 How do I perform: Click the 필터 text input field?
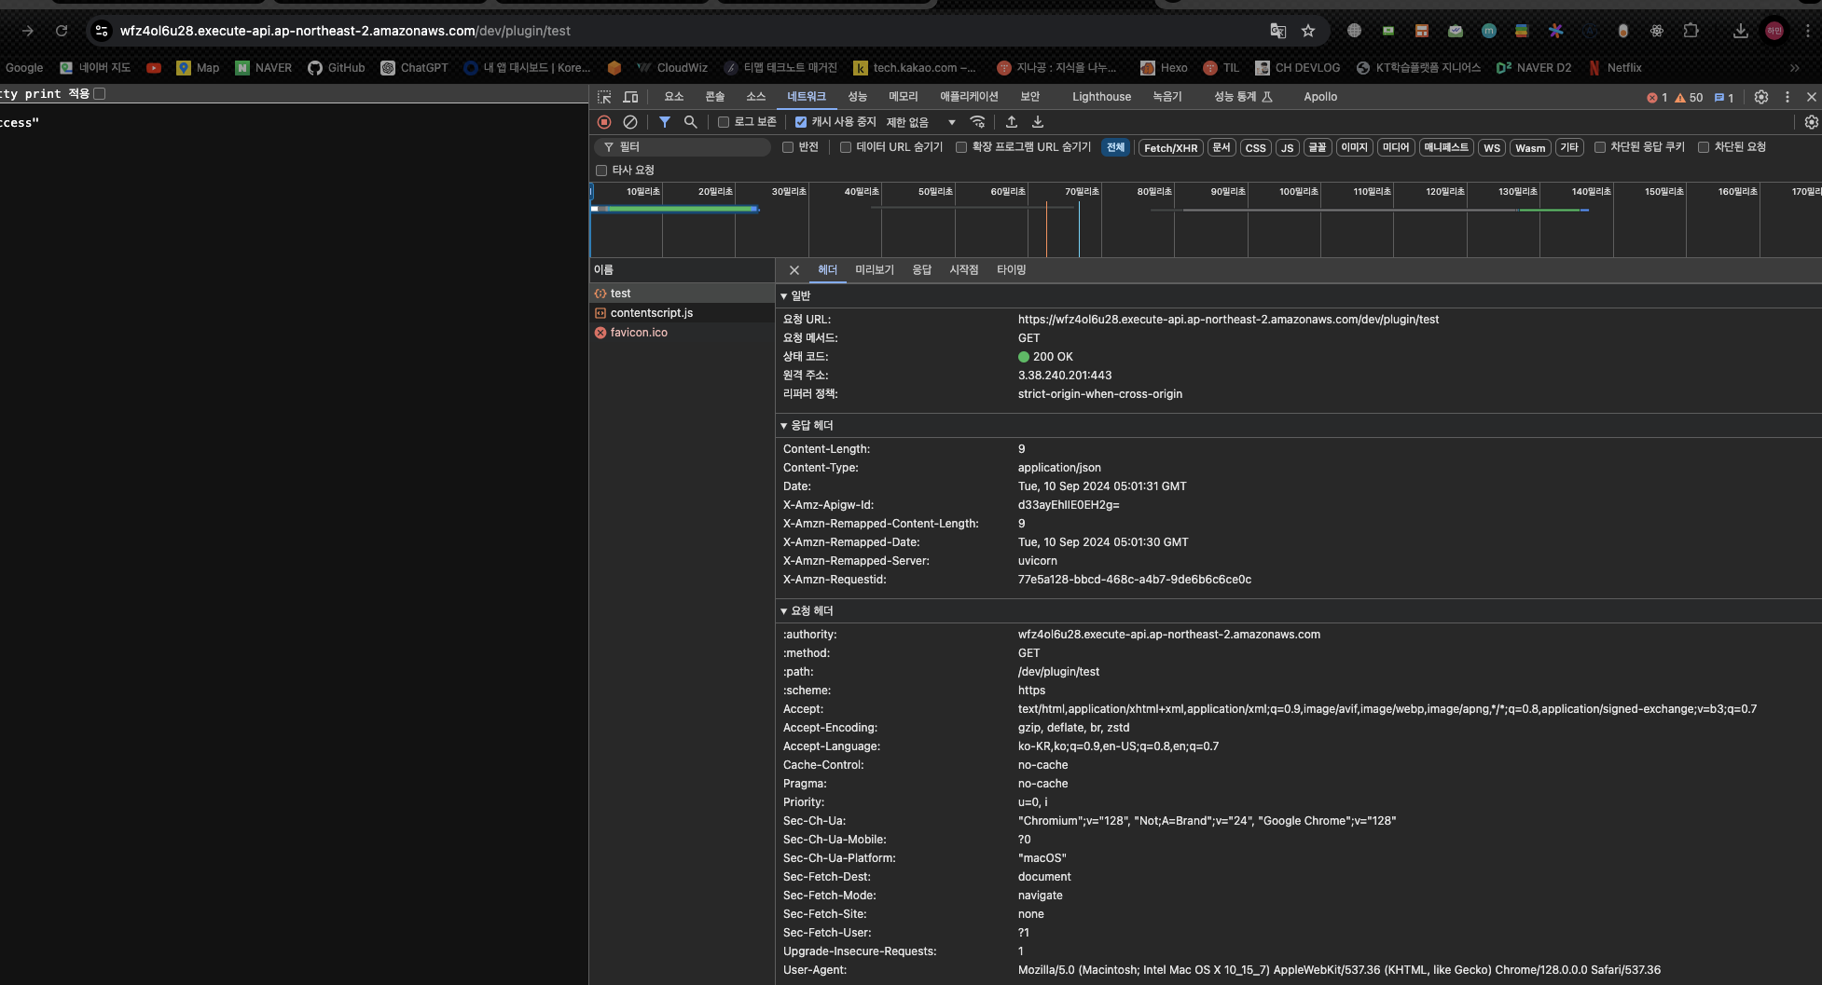690,147
